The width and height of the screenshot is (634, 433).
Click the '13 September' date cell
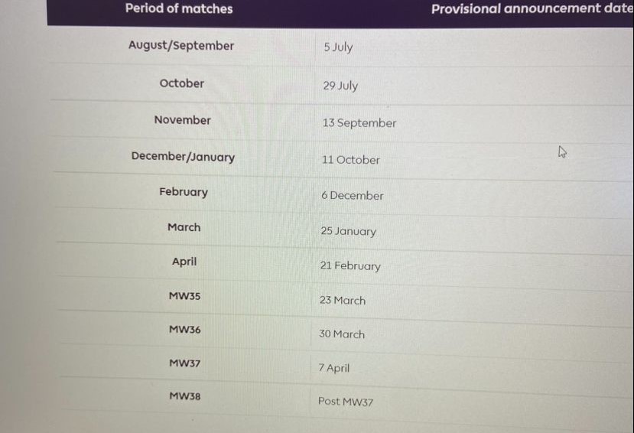[x=359, y=123]
